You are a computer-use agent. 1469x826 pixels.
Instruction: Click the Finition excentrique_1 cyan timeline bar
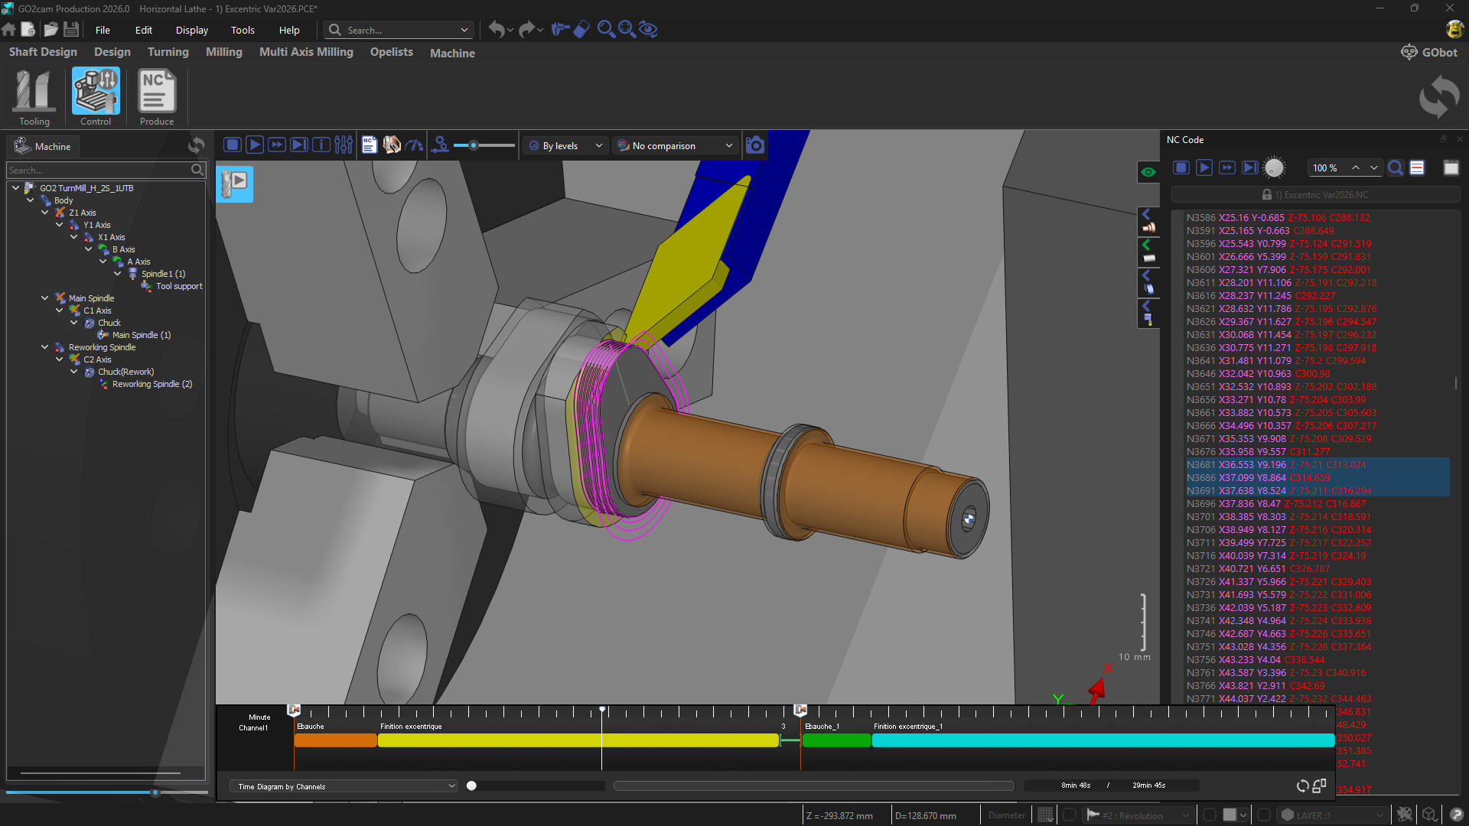[1102, 740]
